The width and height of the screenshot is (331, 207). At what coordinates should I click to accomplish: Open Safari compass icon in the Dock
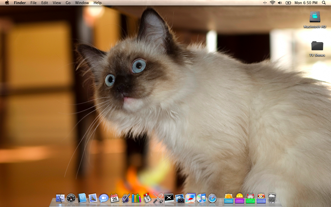coord(212,198)
